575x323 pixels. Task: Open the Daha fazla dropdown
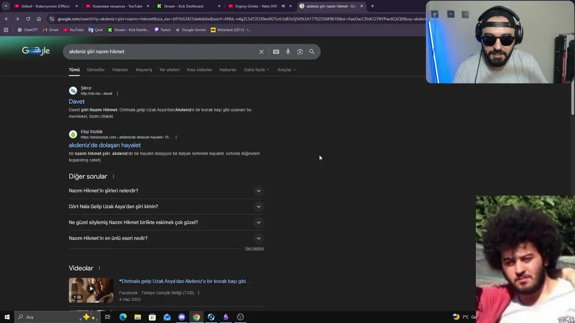click(x=257, y=70)
